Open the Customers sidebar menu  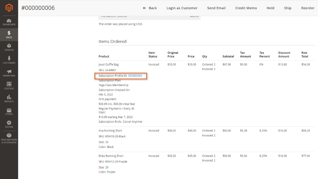tap(9, 60)
